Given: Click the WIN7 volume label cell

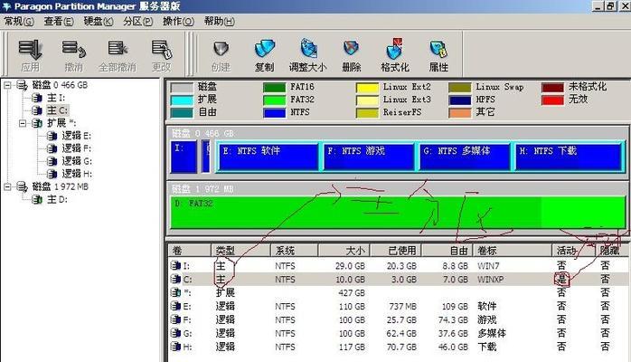Looking at the screenshot, I should tap(488, 266).
